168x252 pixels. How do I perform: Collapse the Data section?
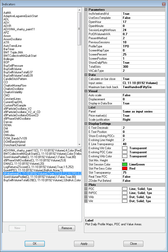point(86,75)
